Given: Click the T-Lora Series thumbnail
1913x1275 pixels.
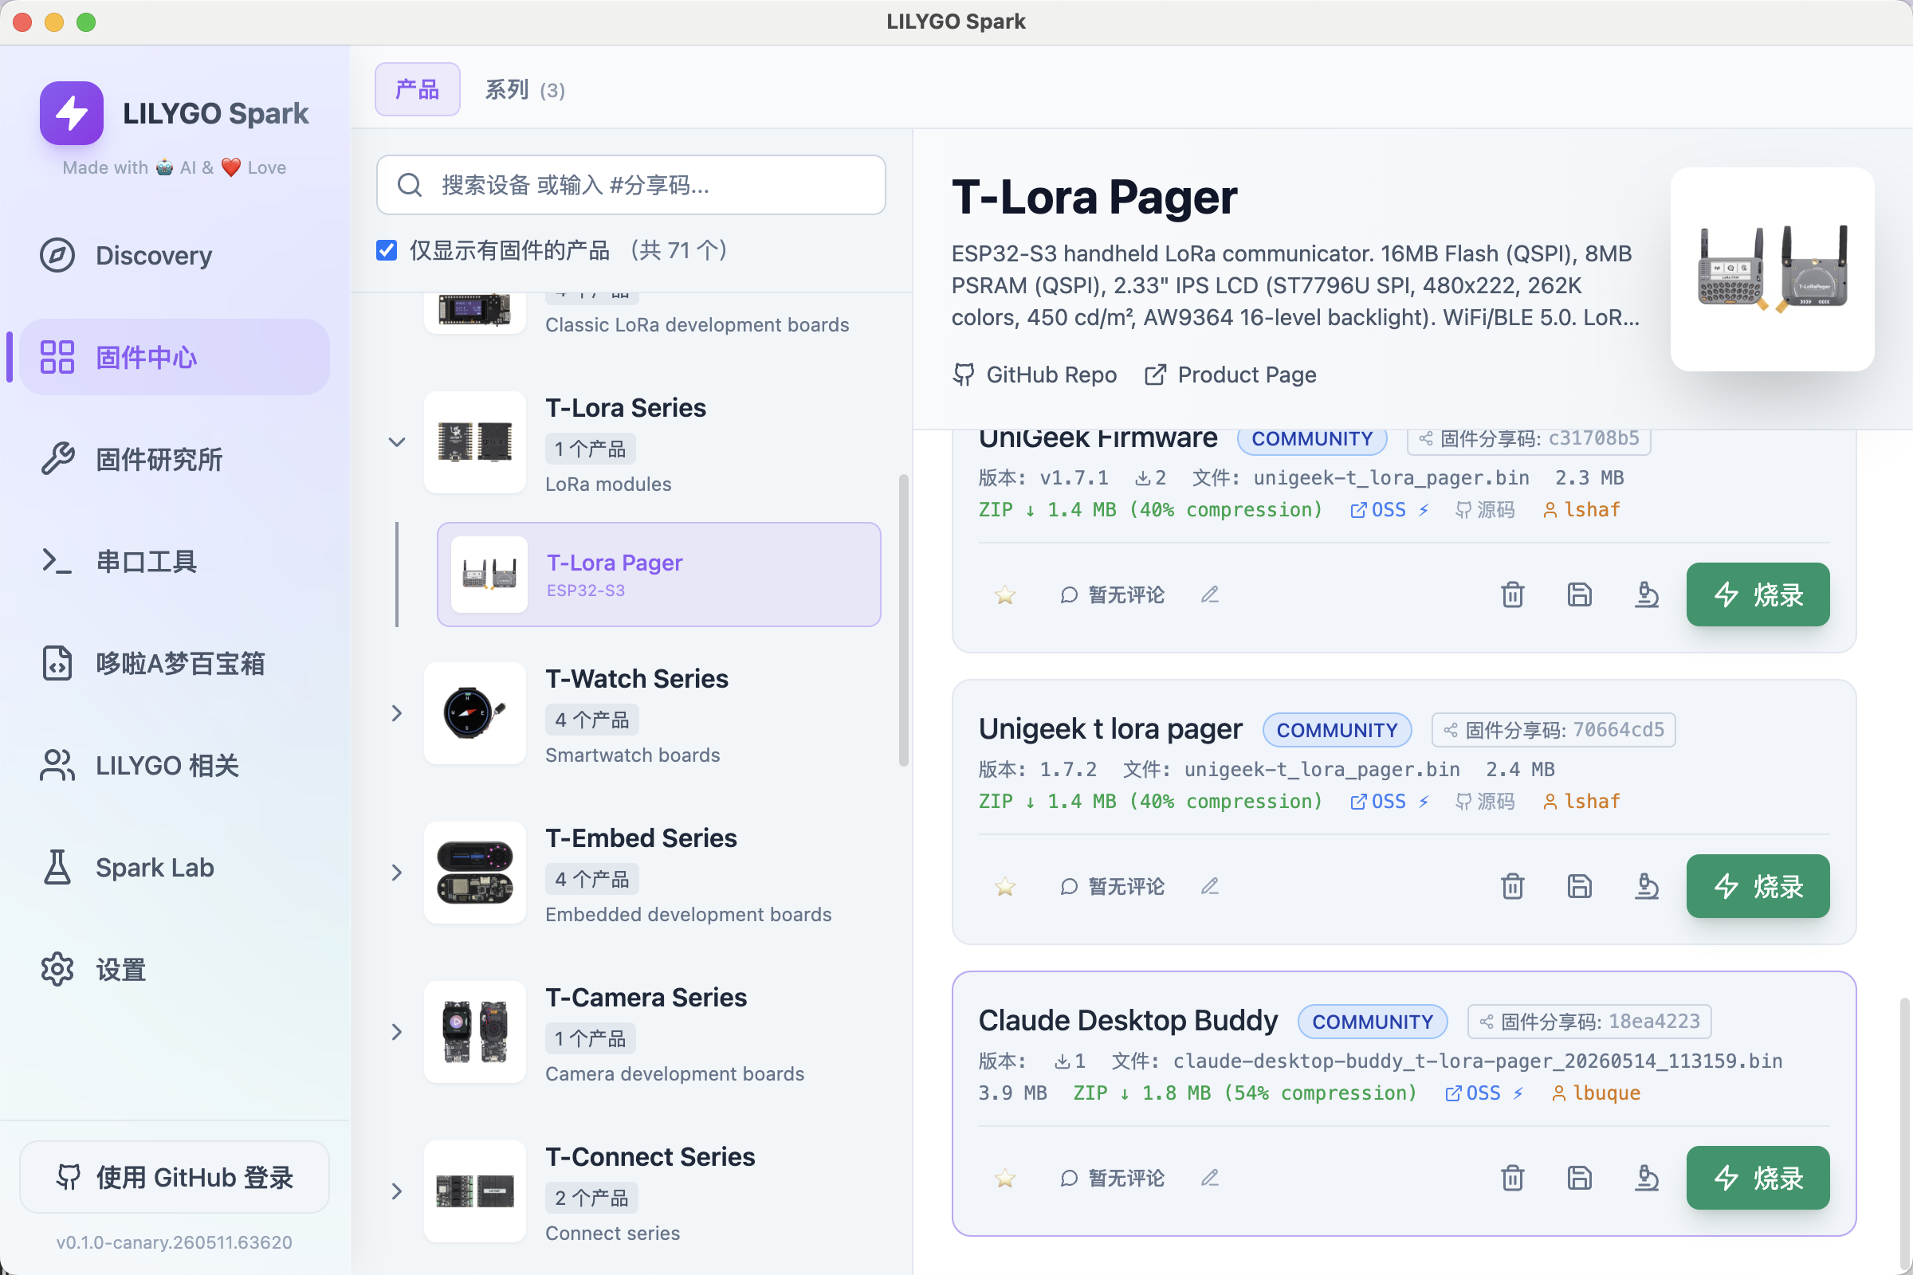Looking at the screenshot, I should (475, 442).
